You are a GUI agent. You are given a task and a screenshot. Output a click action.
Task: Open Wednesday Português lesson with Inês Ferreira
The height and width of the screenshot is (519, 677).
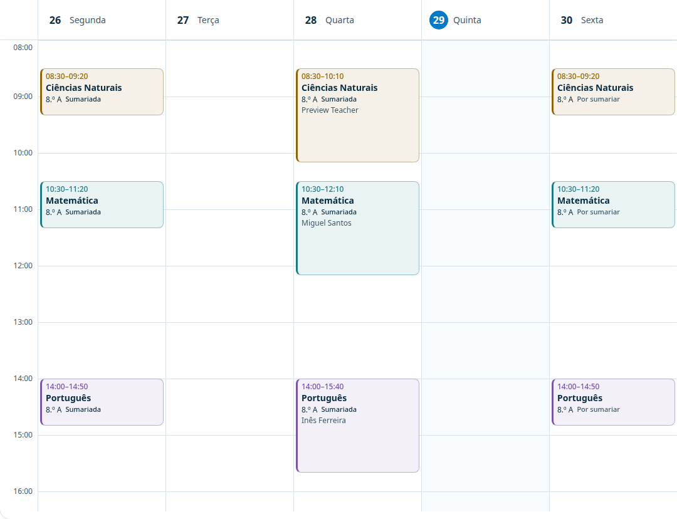[x=357, y=426]
